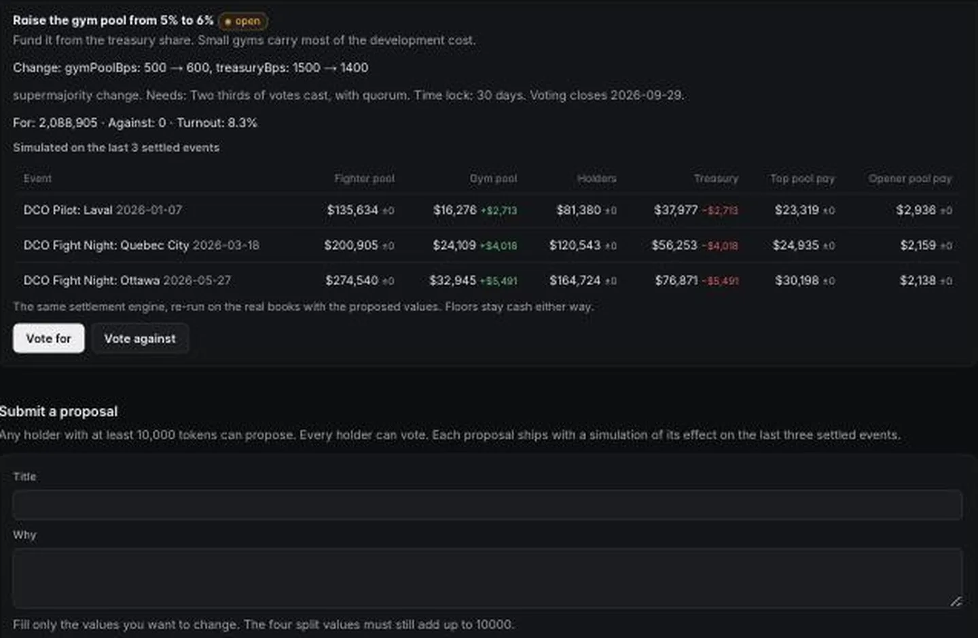Click the Gym pool column header
This screenshot has width=978, height=638.
click(493, 179)
